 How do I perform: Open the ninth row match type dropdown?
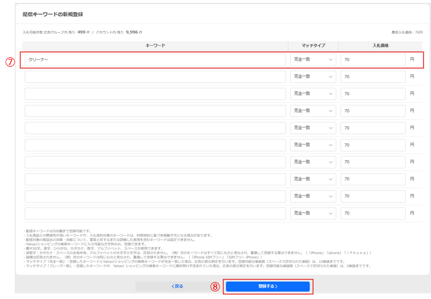pos(313,196)
